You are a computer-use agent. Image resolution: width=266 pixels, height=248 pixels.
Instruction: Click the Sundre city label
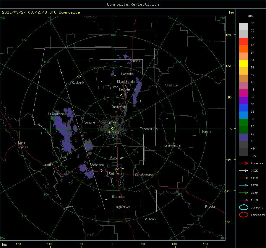90,122
